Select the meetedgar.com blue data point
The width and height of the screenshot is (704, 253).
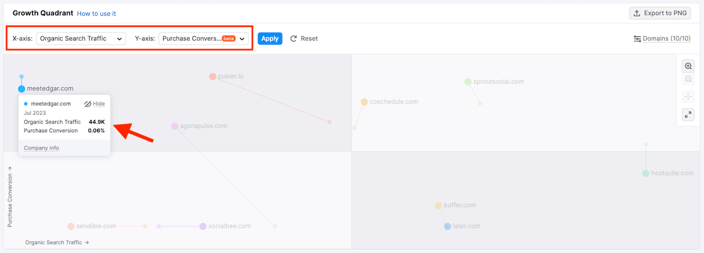[x=22, y=89]
